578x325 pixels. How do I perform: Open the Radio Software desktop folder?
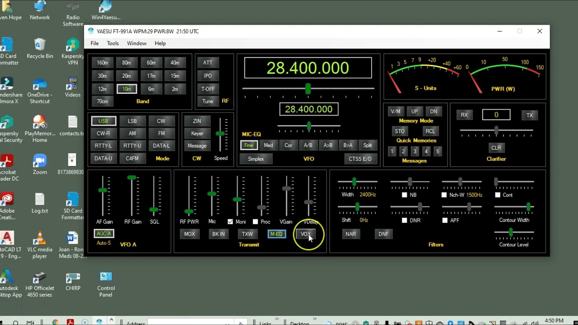pyautogui.click(x=73, y=14)
